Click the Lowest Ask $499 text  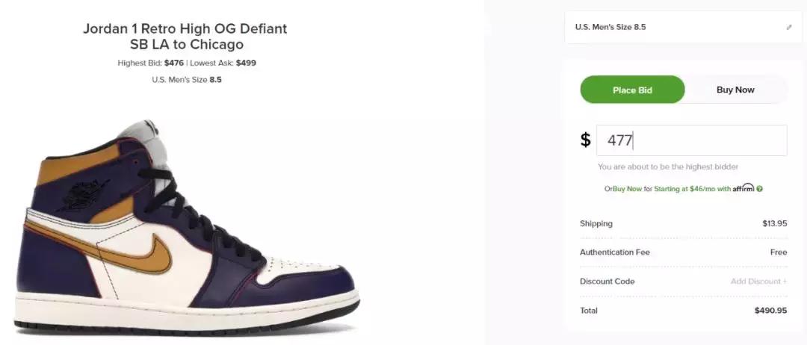(223, 63)
